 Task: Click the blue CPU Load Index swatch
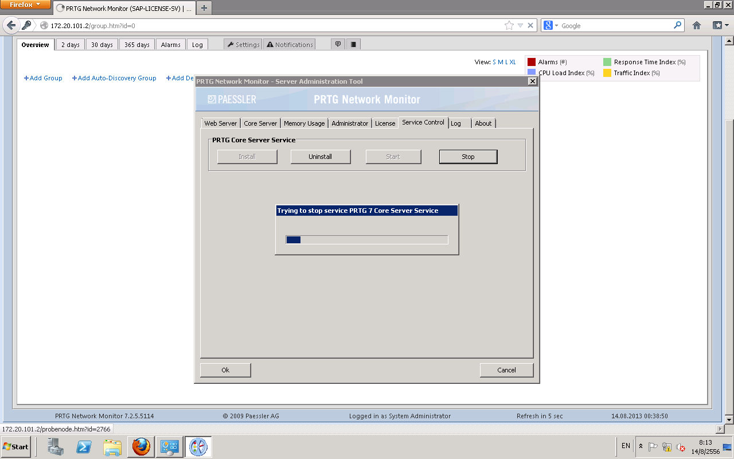pyautogui.click(x=532, y=73)
